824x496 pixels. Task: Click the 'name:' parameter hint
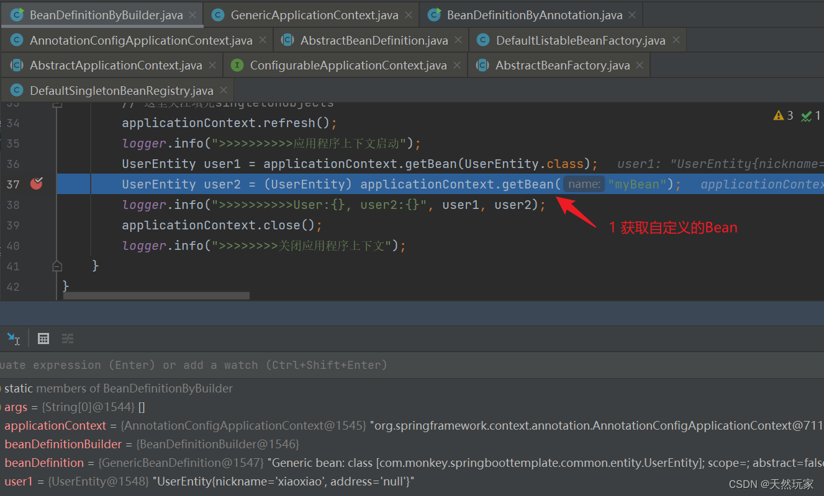pos(584,184)
